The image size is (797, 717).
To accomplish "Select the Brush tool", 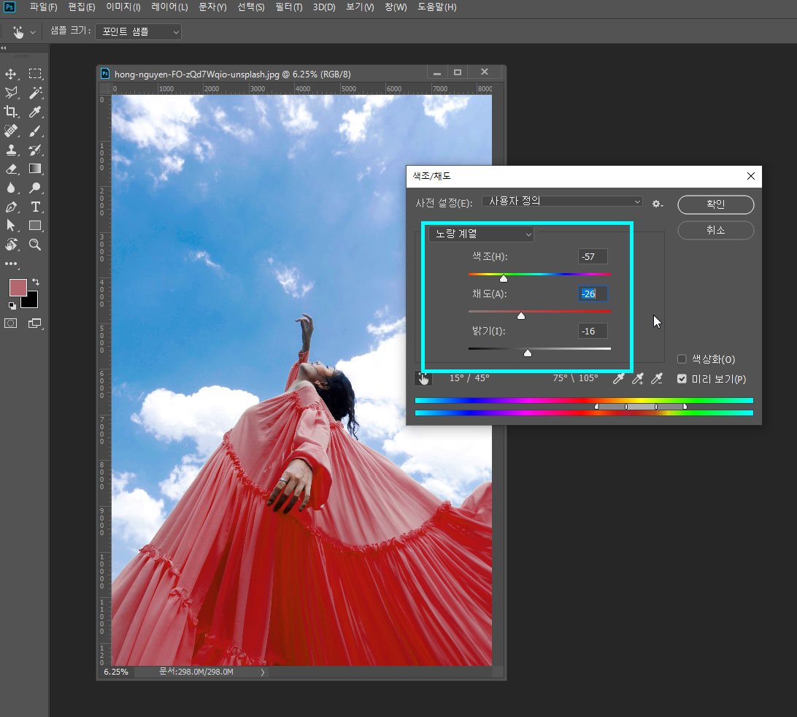I will [x=35, y=131].
